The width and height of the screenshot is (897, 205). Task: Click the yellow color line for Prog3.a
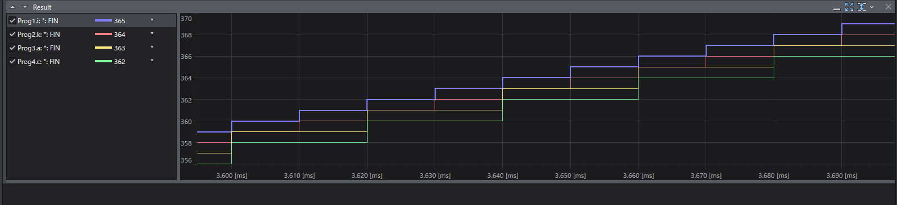pyautogui.click(x=103, y=48)
